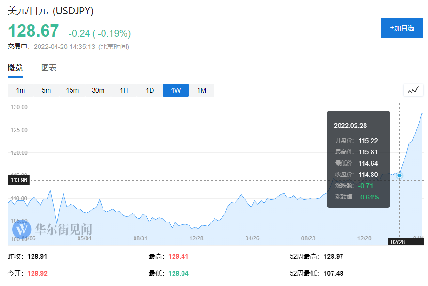Screen dimensions: 428x286
Task: Click the highlighted blue data point on chart
Action: [x=400, y=175]
